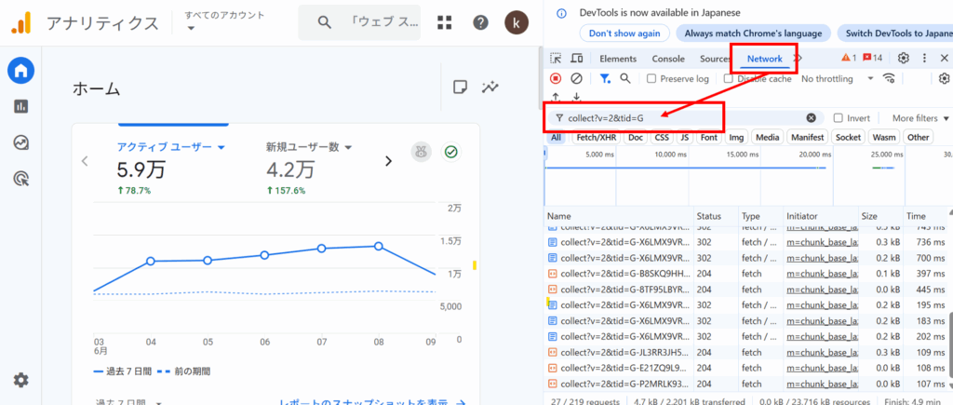Select the Socket type filter
Image resolution: width=953 pixels, height=405 pixels.
848,138
